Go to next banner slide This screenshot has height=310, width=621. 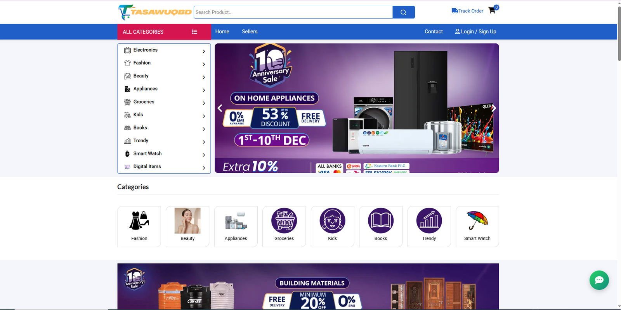(x=494, y=108)
